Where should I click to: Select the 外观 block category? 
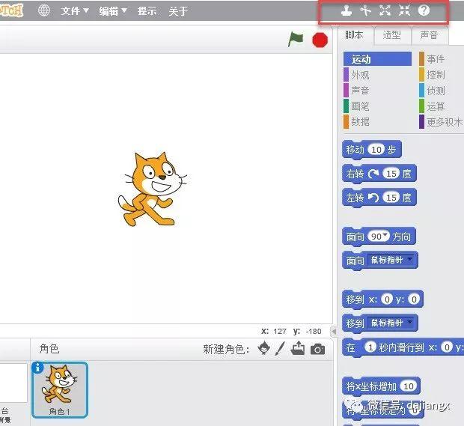pyautogui.click(x=356, y=75)
